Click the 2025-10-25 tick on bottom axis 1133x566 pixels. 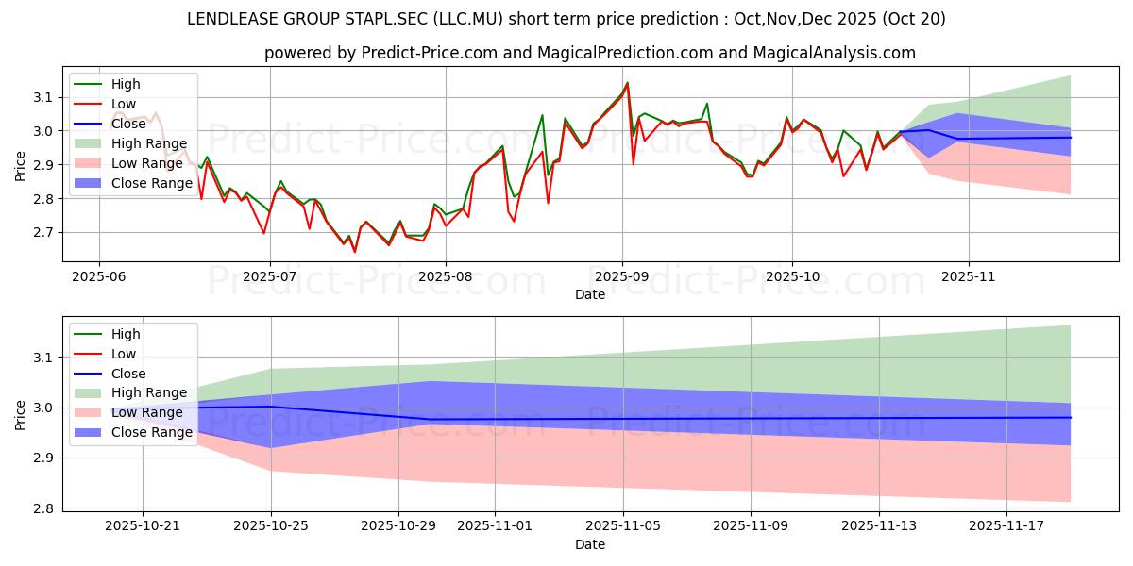pyautogui.click(x=271, y=526)
